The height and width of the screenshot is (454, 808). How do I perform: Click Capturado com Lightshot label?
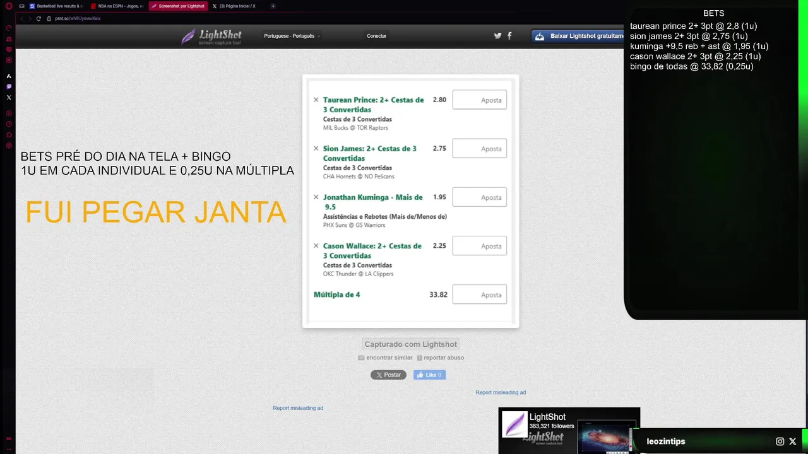coord(411,344)
